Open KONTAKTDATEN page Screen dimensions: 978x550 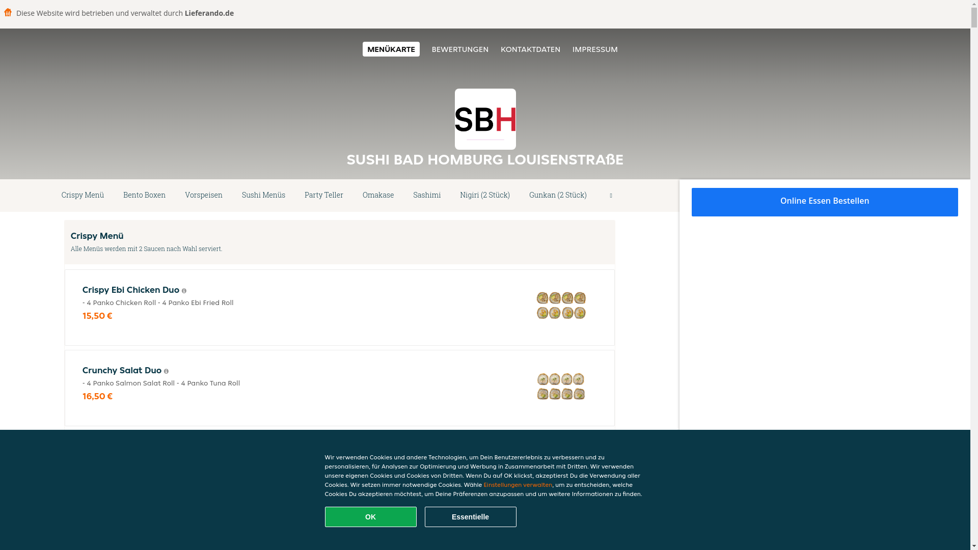pos(530,49)
